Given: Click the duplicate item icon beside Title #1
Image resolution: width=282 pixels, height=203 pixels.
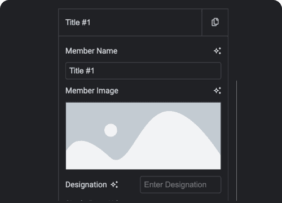Looking at the screenshot, I should (x=215, y=22).
